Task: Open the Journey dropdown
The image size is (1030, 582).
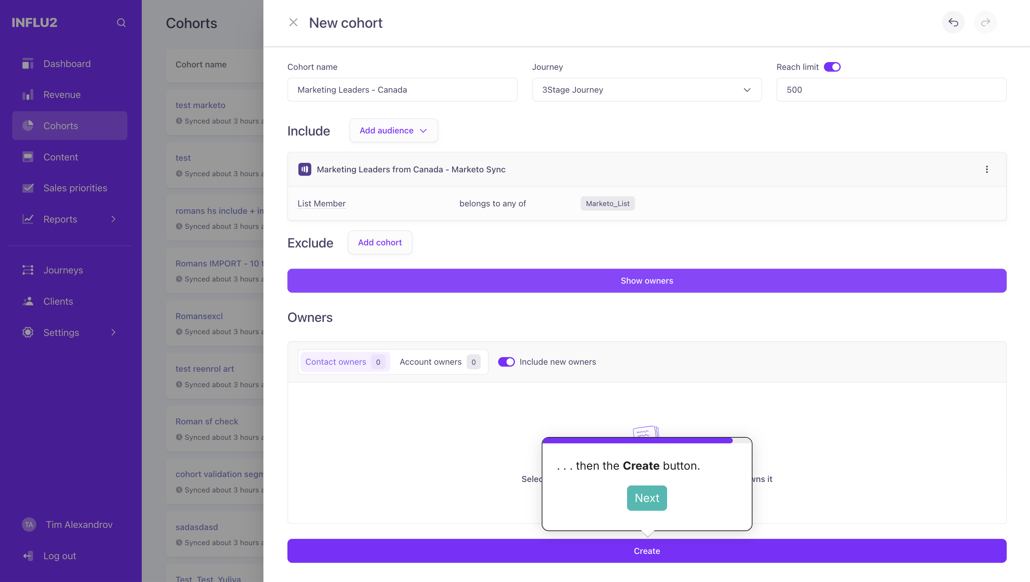Action: (647, 90)
